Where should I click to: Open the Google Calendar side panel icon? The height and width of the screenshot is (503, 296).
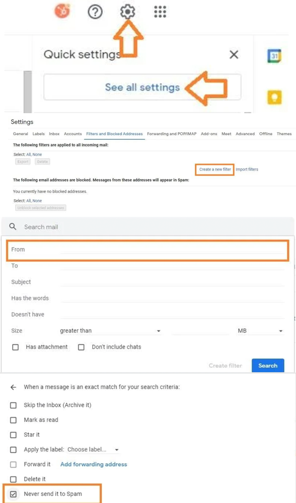pos(274,56)
